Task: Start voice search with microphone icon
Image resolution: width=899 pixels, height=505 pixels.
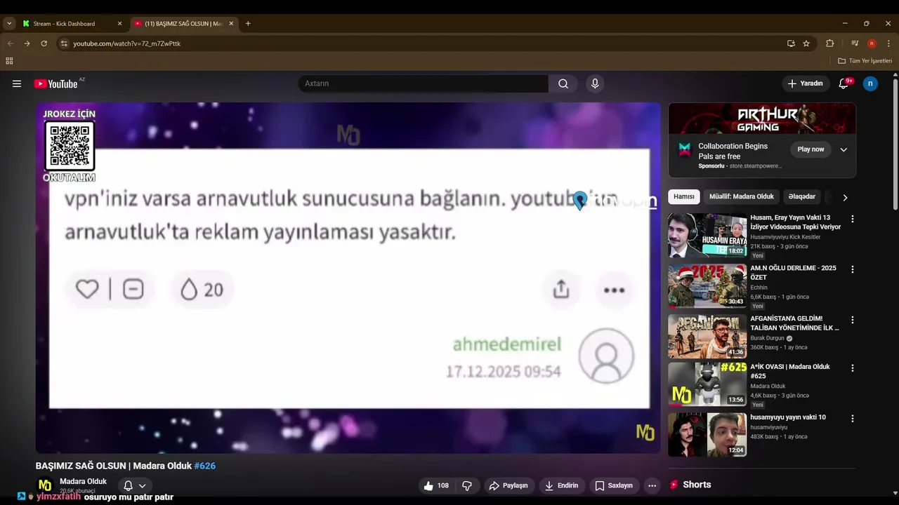Action: tap(595, 83)
